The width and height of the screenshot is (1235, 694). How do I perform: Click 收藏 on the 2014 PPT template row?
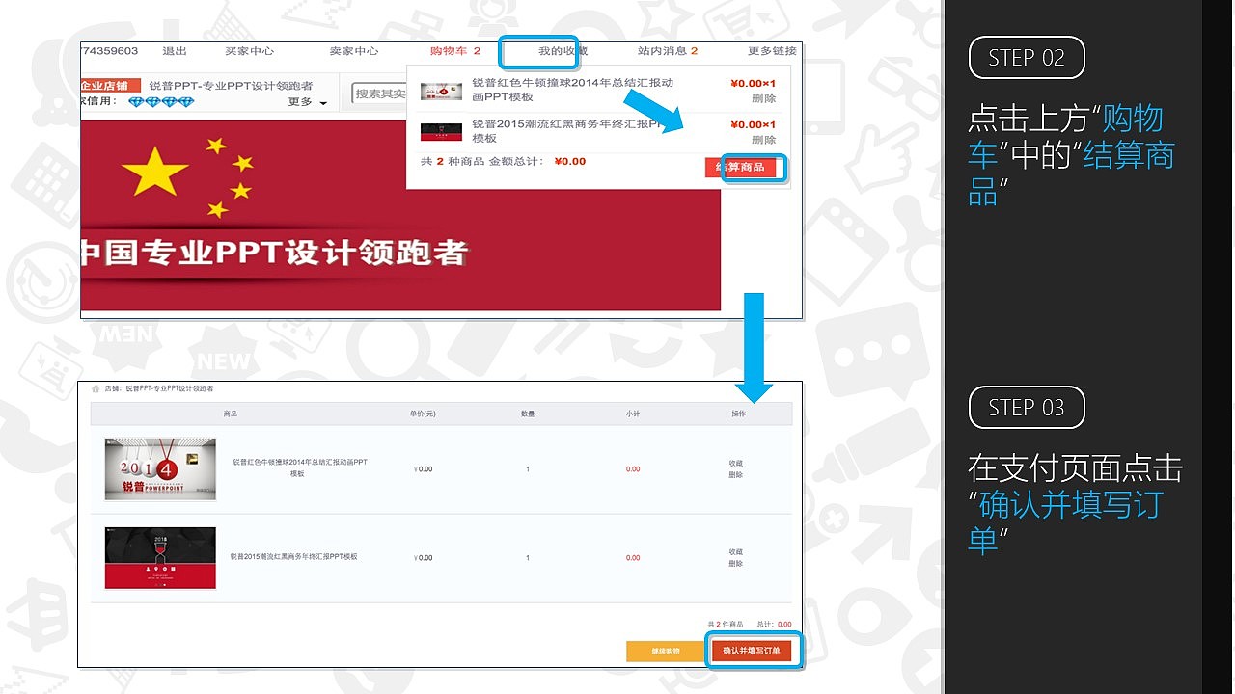[x=734, y=462]
